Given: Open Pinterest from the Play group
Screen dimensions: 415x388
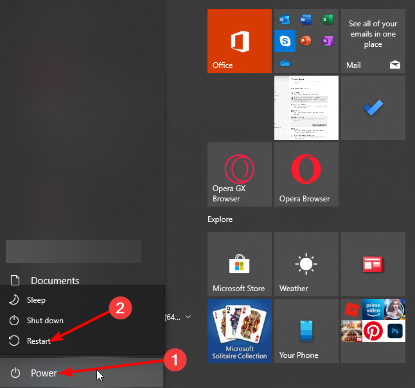Looking at the screenshot, I should click(x=373, y=331).
